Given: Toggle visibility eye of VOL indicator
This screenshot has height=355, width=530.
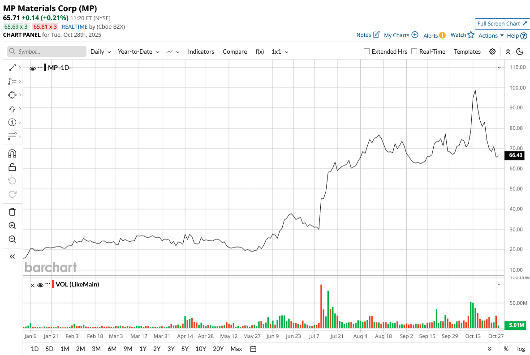Looking at the screenshot, I should click(40, 285).
